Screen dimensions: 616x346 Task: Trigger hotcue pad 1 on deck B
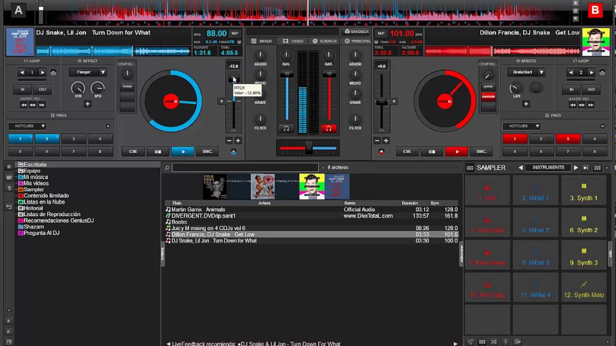tap(514, 138)
